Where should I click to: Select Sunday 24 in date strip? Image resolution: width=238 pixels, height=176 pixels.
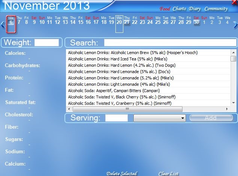pyautogui.click(x=150, y=21)
